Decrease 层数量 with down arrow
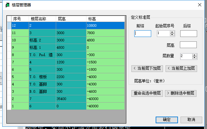The image size is (207, 129). [195, 58]
